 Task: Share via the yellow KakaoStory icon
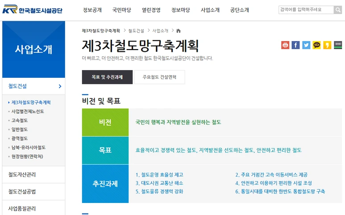pos(327,45)
